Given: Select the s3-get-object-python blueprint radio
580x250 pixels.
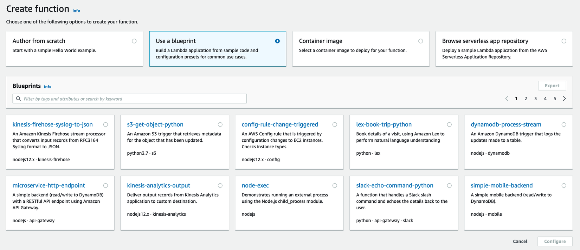Looking at the screenshot, I should (x=220, y=124).
